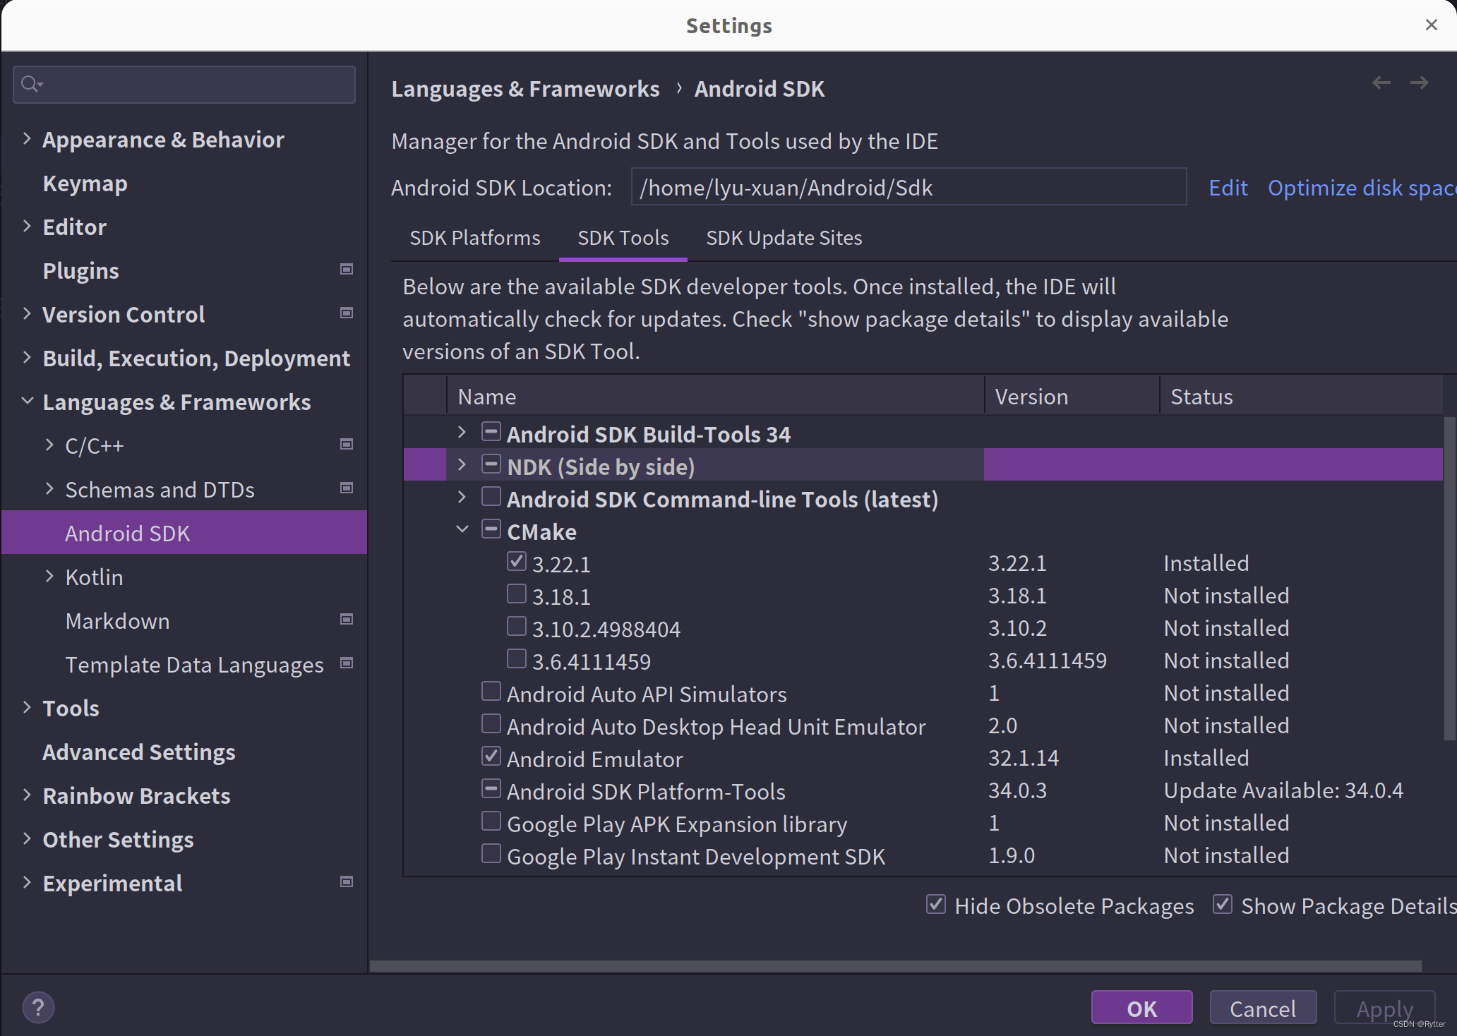Enable Android Auto Desktop Head Unit Emulator

(491, 724)
